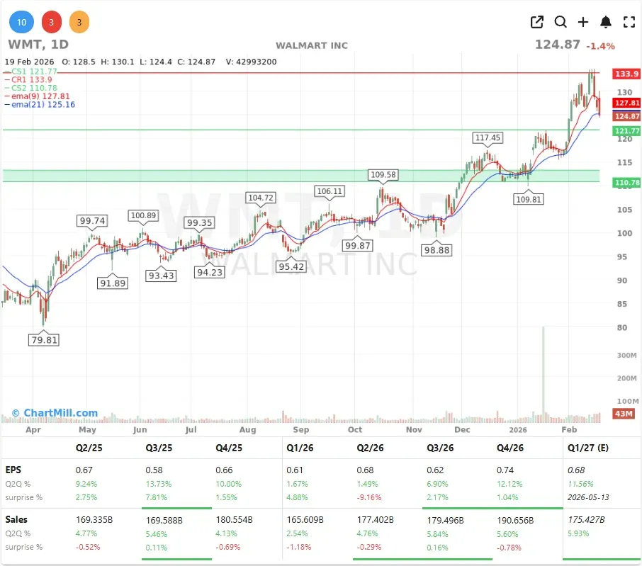Open notifications via the bell icon
This screenshot has width=642, height=566.
pyautogui.click(x=606, y=22)
